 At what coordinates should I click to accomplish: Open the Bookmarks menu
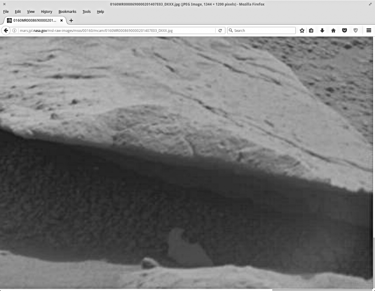click(x=67, y=12)
